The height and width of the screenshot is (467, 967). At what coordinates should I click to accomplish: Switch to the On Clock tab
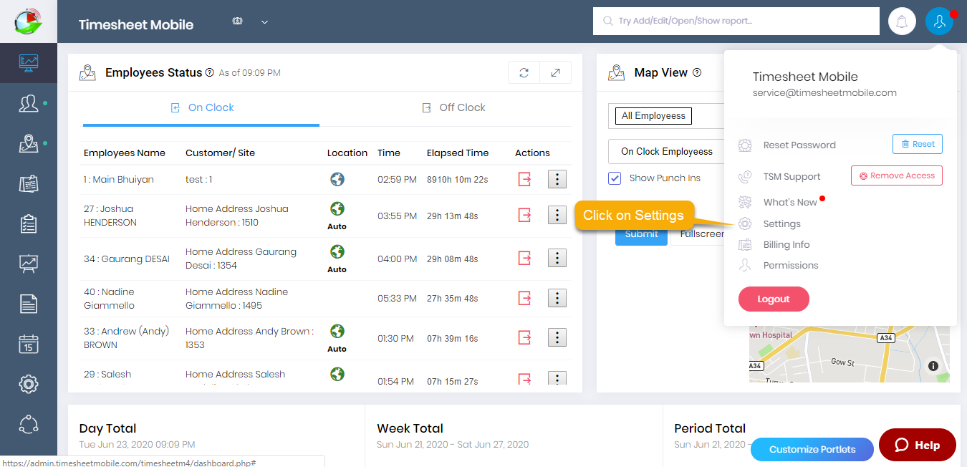point(201,108)
